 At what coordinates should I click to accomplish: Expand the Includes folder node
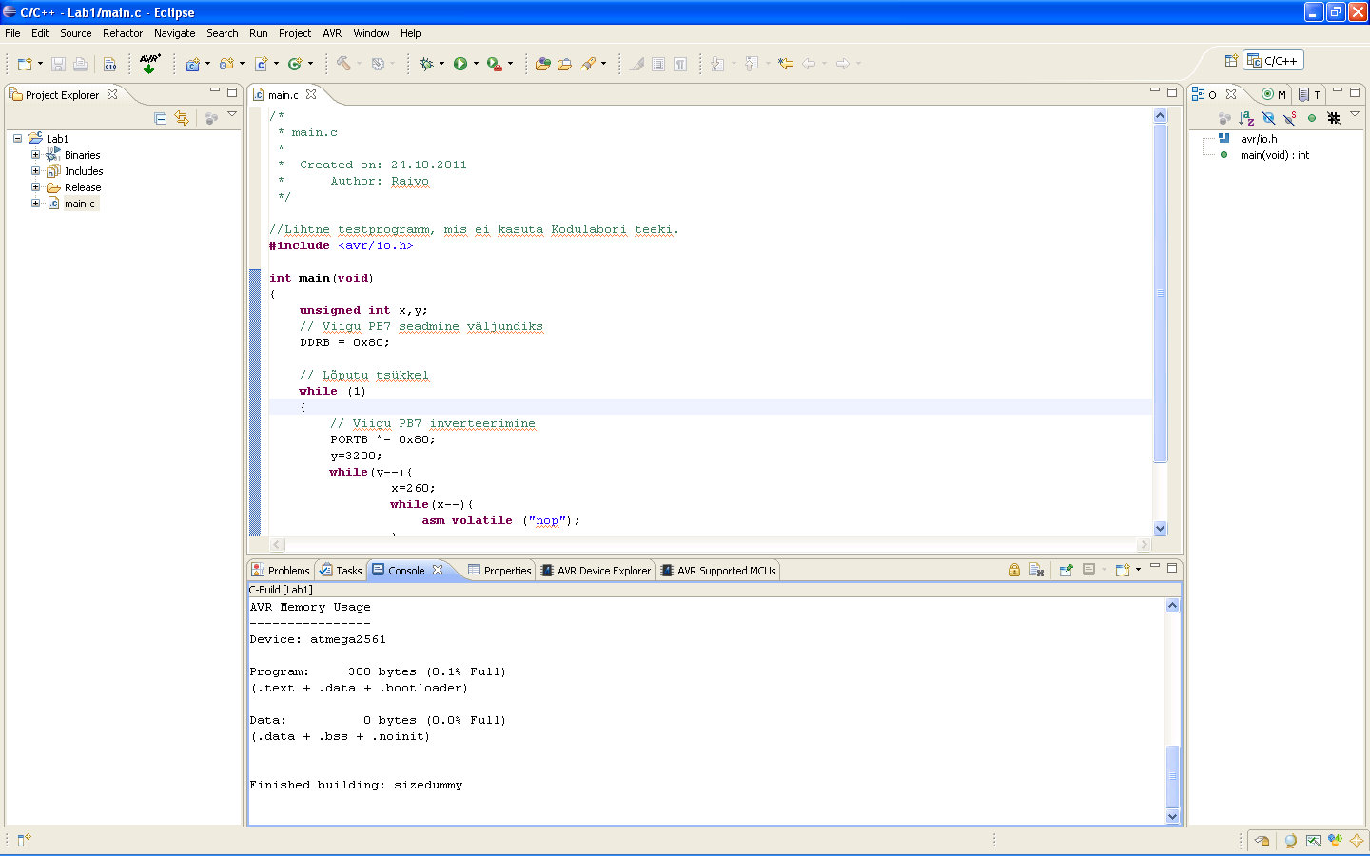(x=35, y=171)
